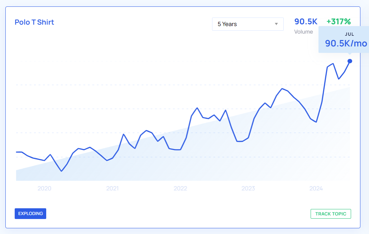Click the Polo T Shirt title

click(x=34, y=22)
